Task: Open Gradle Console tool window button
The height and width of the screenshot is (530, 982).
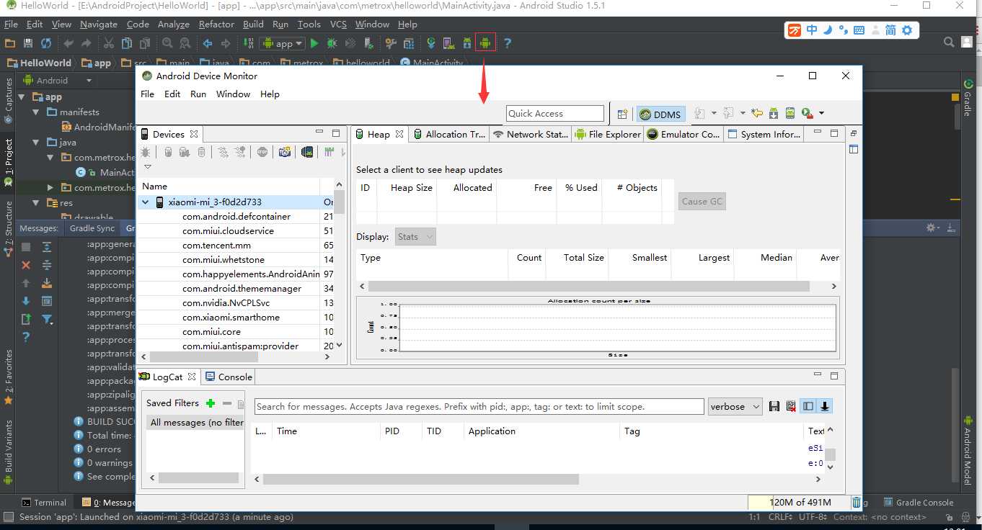Action: [918, 503]
